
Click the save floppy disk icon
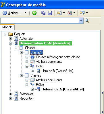pos(50,13)
